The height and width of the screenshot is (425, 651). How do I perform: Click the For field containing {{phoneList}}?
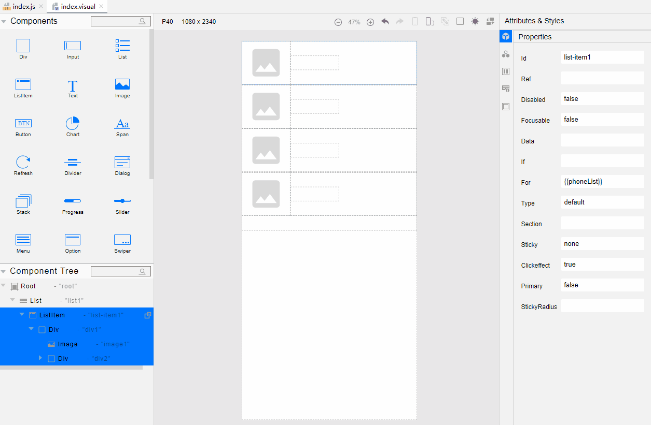click(x=602, y=182)
